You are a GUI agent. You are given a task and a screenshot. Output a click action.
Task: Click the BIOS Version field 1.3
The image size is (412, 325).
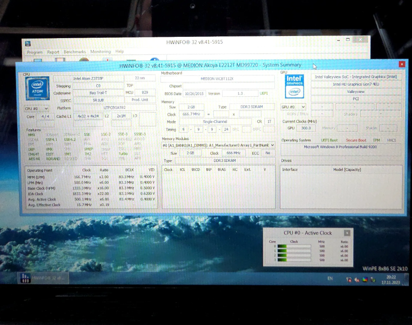(240, 93)
